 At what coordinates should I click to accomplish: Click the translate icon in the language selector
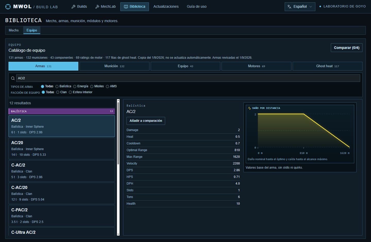tap(289, 7)
